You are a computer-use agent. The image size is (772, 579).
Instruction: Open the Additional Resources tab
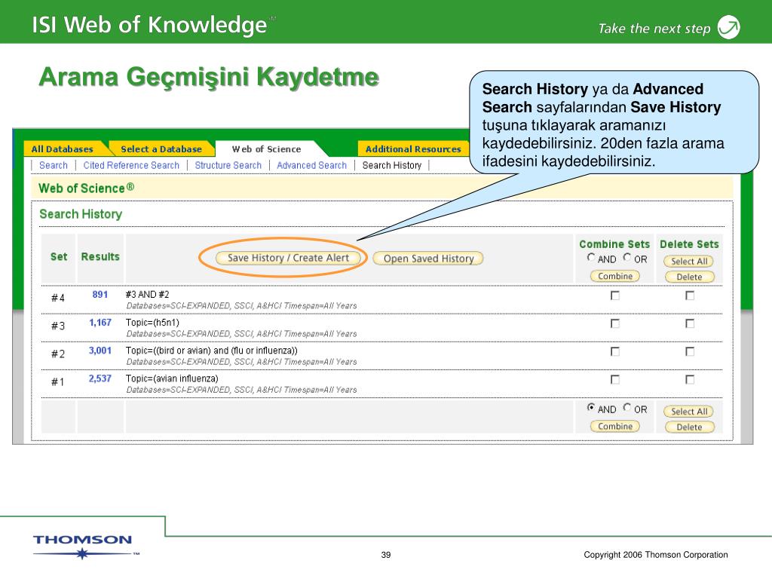click(413, 149)
